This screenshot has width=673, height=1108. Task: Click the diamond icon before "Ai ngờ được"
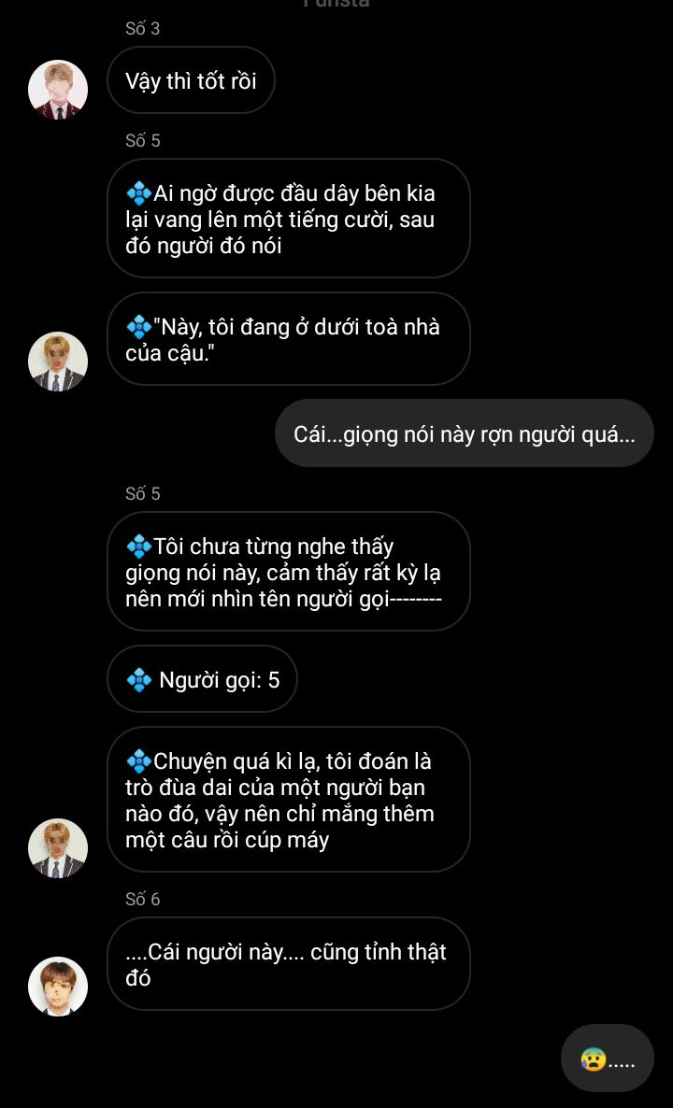138,194
